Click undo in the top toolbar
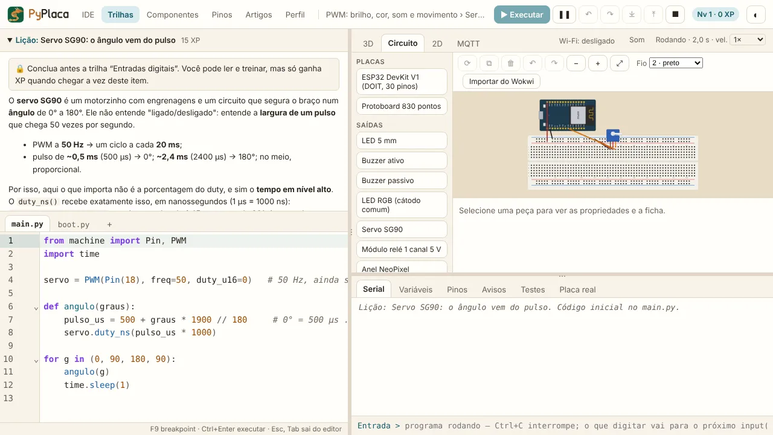Screen dimensions: 773x435 [x=588, y=14]
